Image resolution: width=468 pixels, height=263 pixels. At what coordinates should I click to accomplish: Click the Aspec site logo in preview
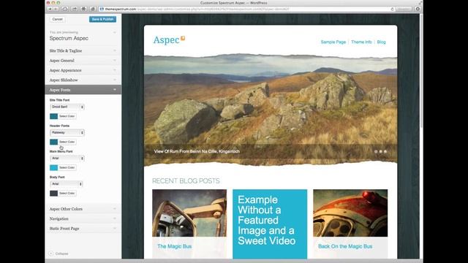coord(169,40)
